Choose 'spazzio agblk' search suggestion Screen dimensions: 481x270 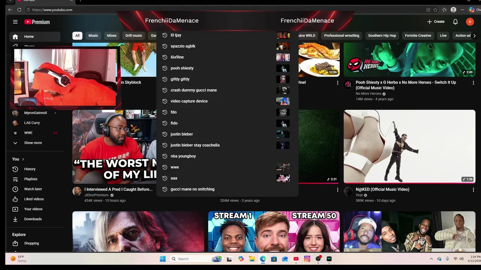(x=227, y=46)
